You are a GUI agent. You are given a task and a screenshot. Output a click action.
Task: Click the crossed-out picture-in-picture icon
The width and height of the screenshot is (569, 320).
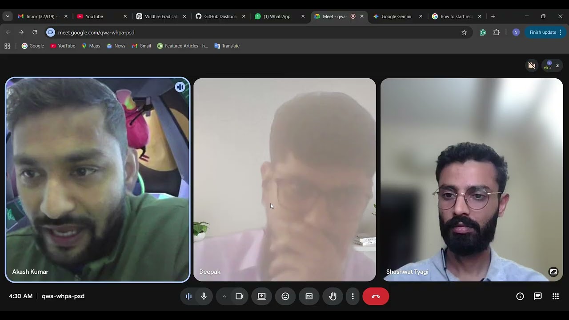532,65
